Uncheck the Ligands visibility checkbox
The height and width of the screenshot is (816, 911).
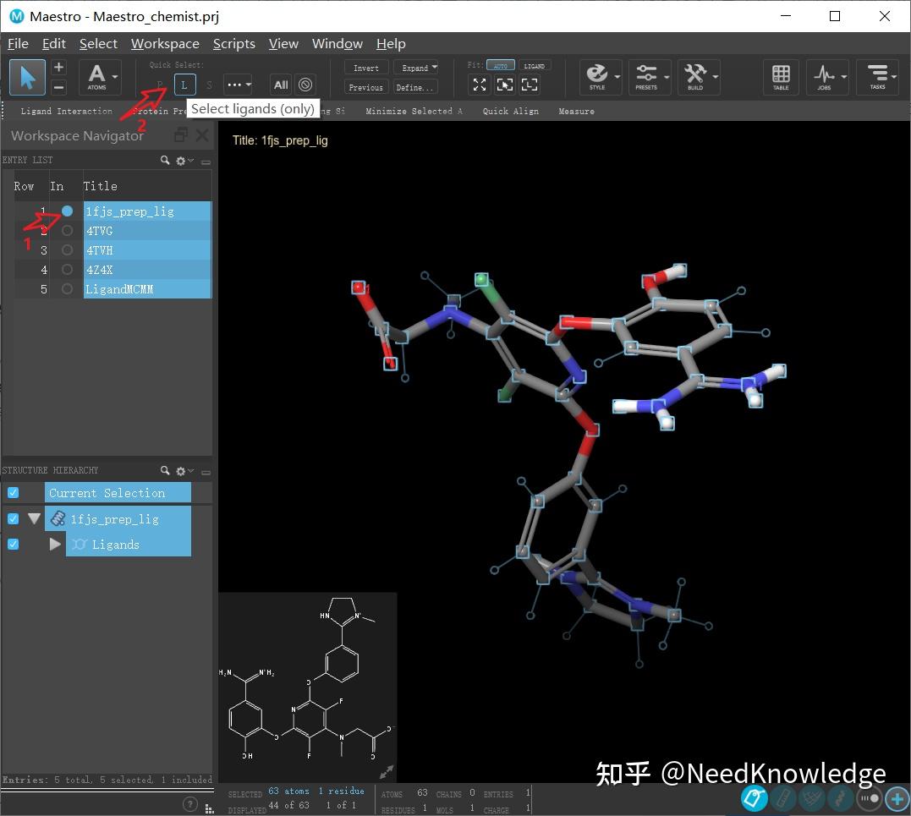[12, 544]
